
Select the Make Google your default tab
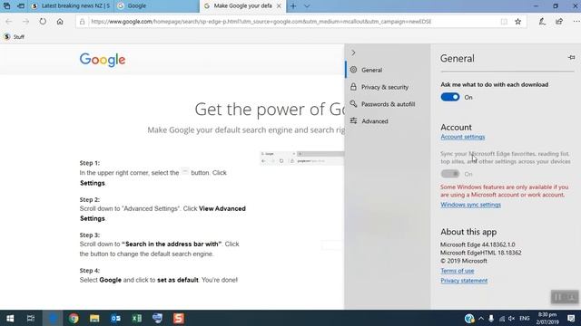click(238, 6)
